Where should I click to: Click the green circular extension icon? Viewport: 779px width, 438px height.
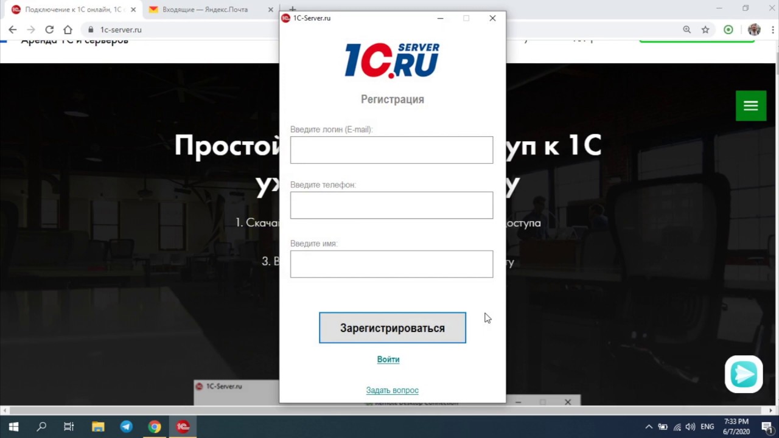728,29
